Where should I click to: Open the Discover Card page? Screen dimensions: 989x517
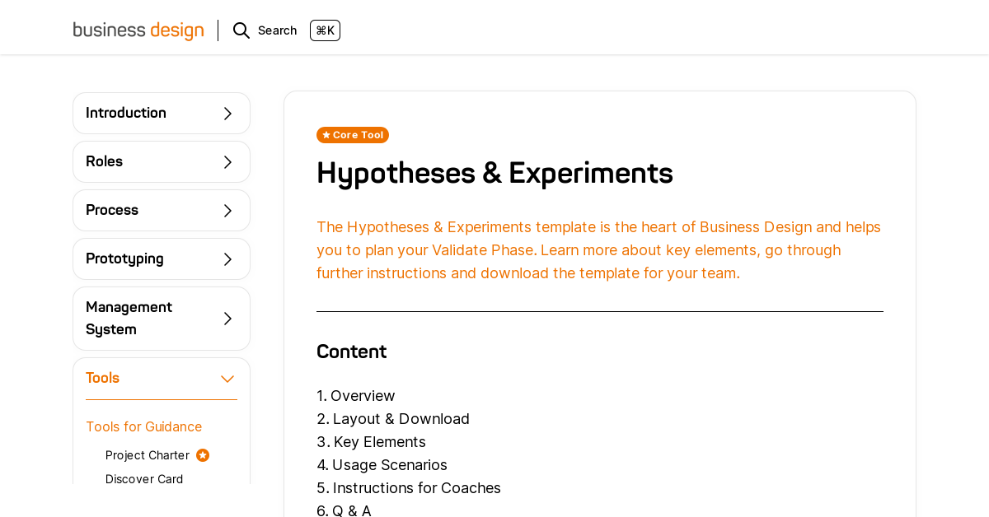point(144,479)
